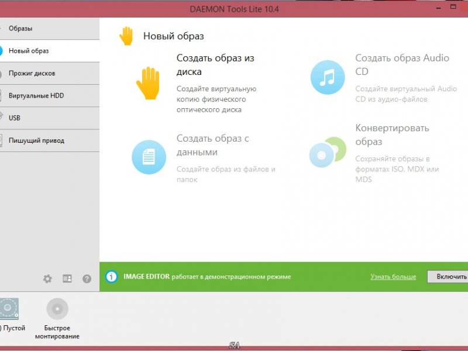Open help with the question mark icon

[x=87, y=279]
